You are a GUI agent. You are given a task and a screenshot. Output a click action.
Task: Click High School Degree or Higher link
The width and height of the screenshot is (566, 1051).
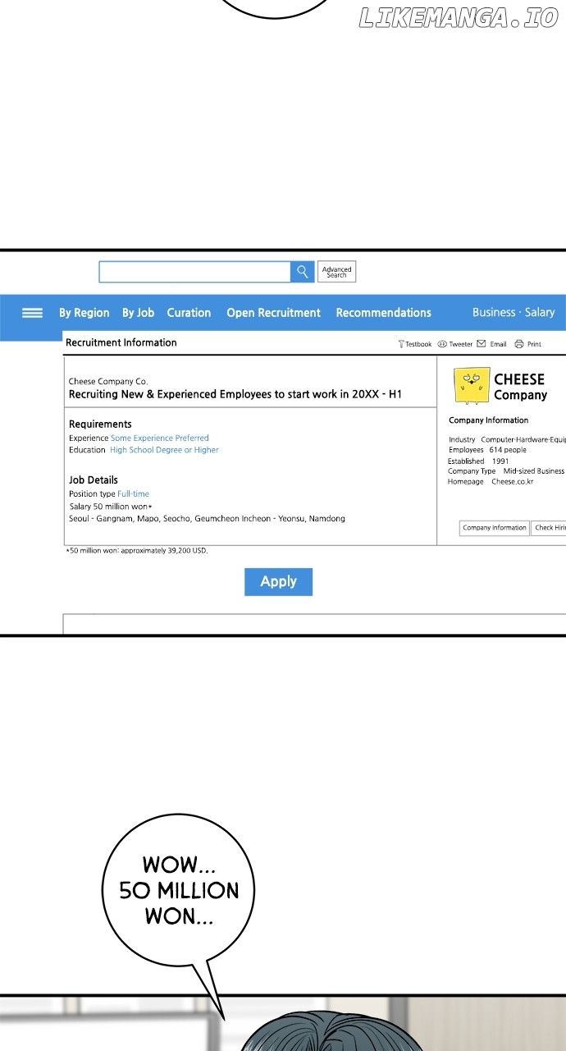tap(164, 450)
